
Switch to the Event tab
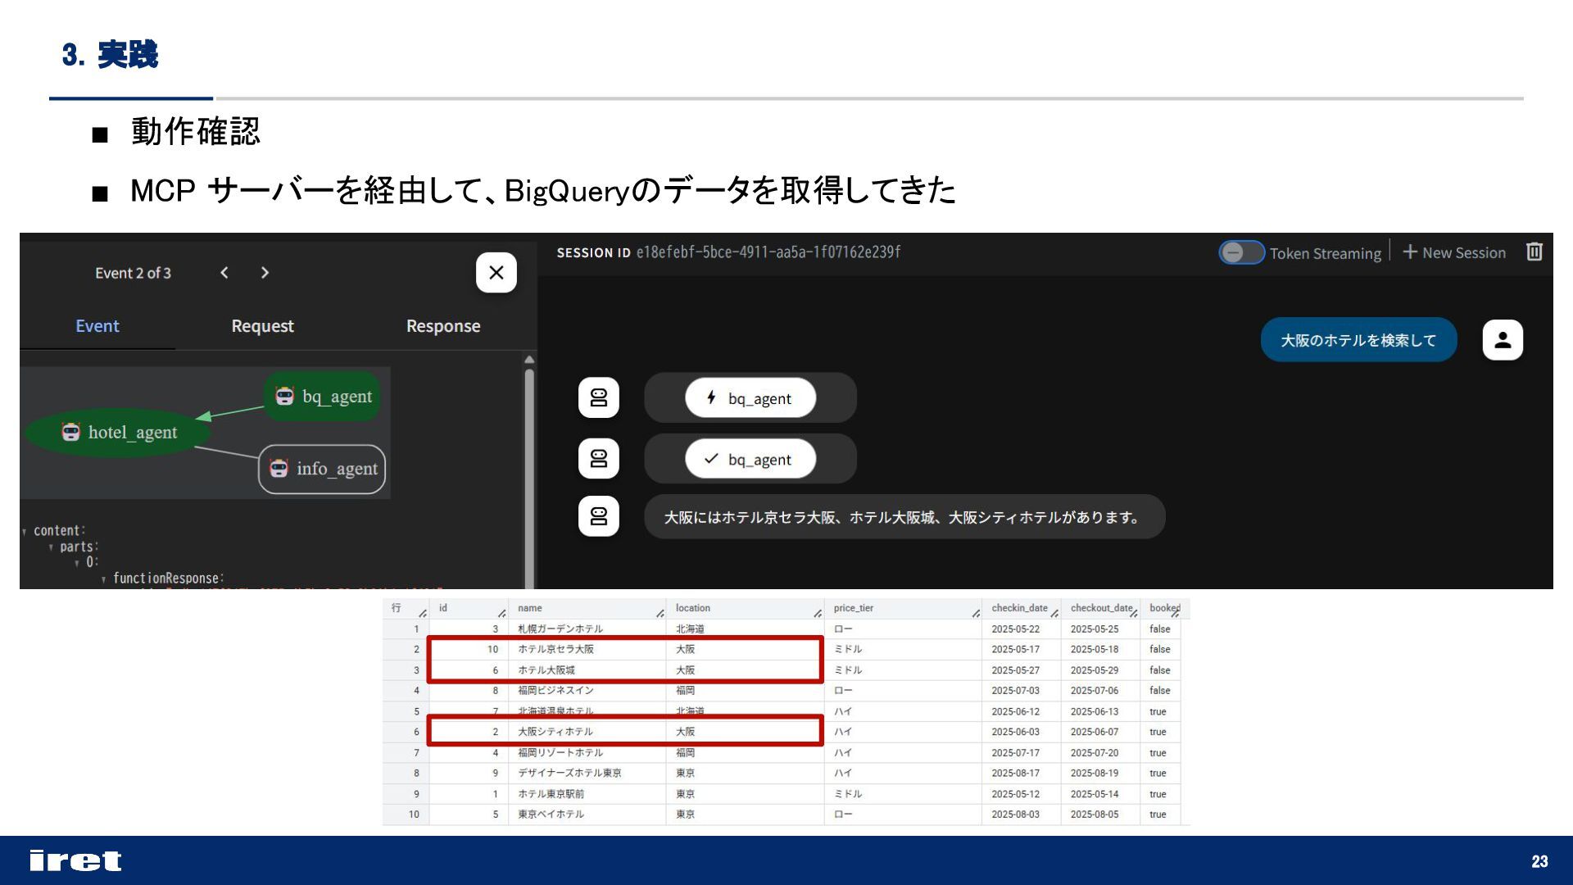97,326
